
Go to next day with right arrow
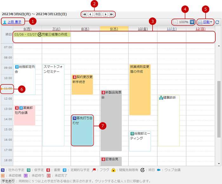106,14
